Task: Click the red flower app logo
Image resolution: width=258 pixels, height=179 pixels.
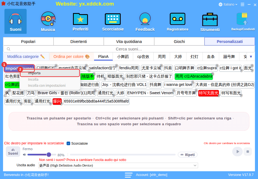Action: 3,4
